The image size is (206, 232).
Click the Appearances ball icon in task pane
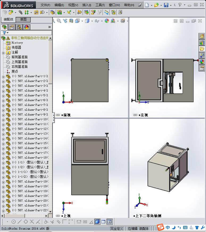(x=202, y=62)
